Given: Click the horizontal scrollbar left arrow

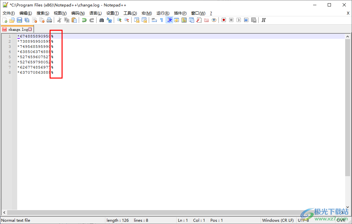Looking at the screenshot, I should click(x=4, y=212).
